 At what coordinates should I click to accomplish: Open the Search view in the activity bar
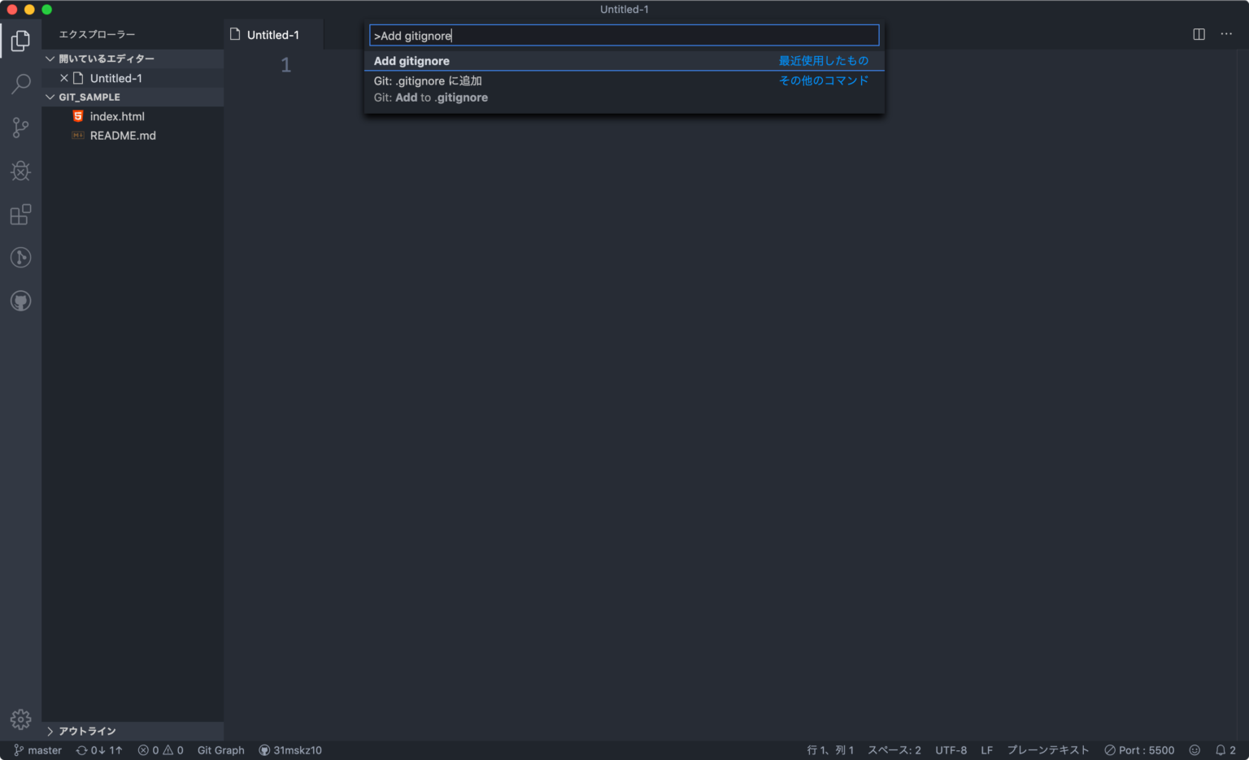[x=20, y=84]
